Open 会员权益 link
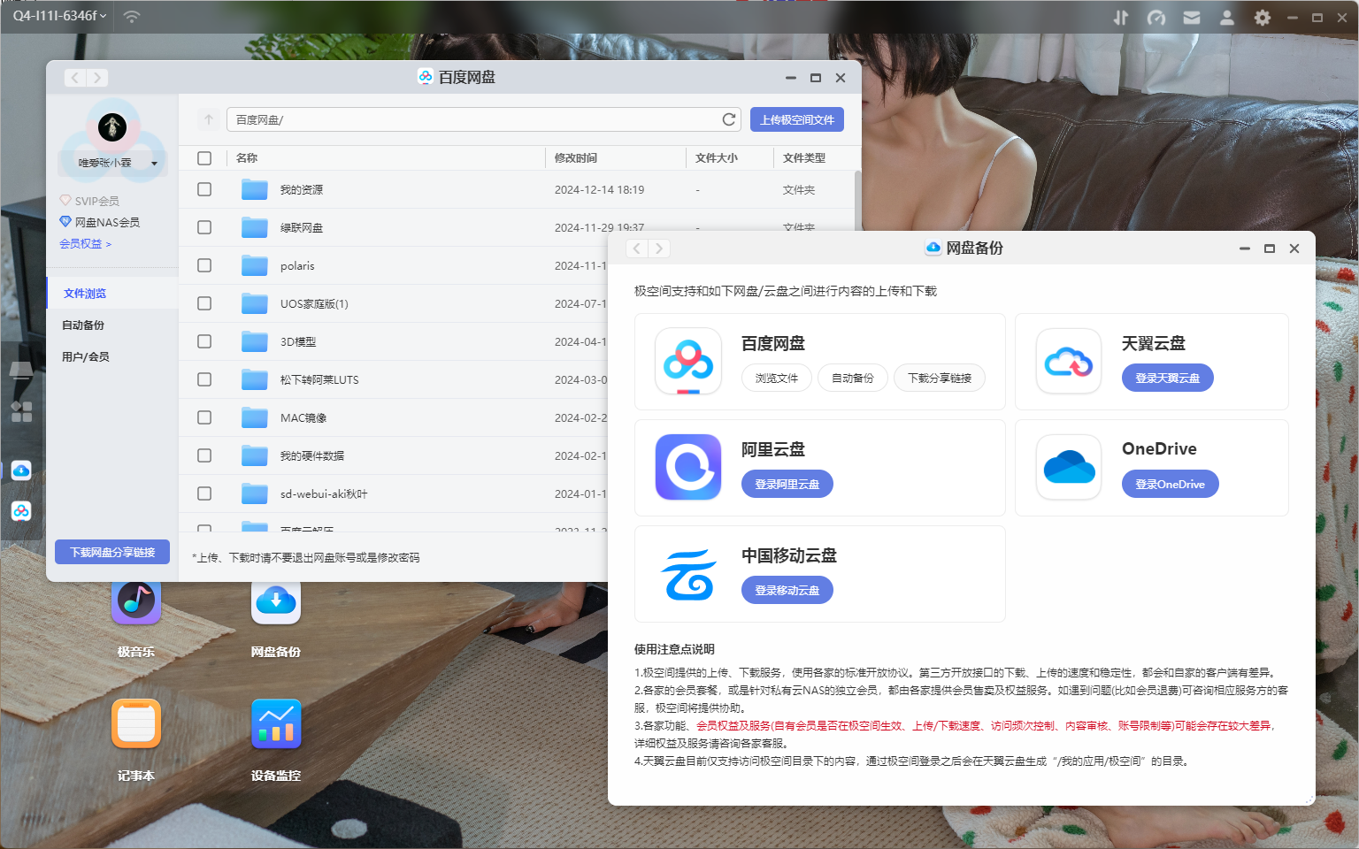This screenshot has width=1359, height=849. (85, 244)
